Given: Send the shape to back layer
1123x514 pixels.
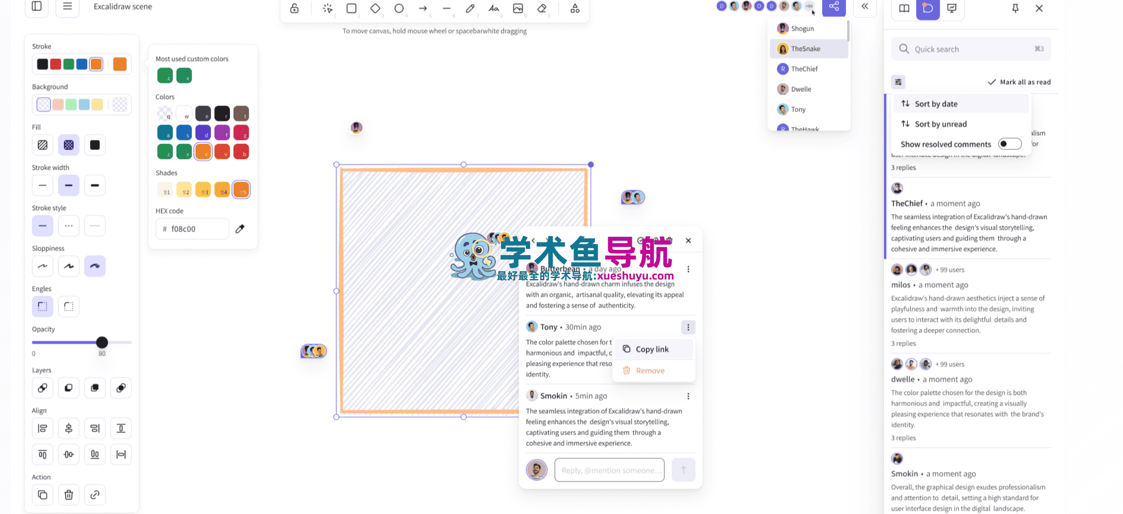Looking at the screenshot, I should point(42,388).
